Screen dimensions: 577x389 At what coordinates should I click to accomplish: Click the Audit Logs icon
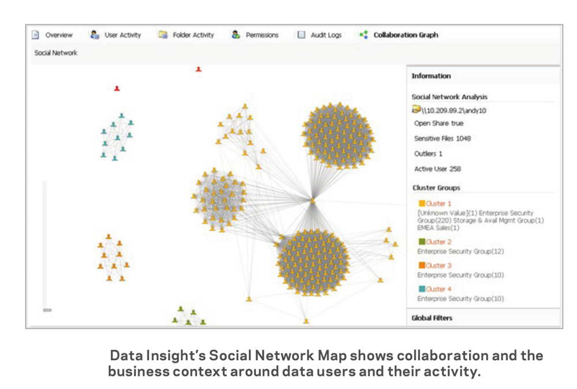pos(301,35)
